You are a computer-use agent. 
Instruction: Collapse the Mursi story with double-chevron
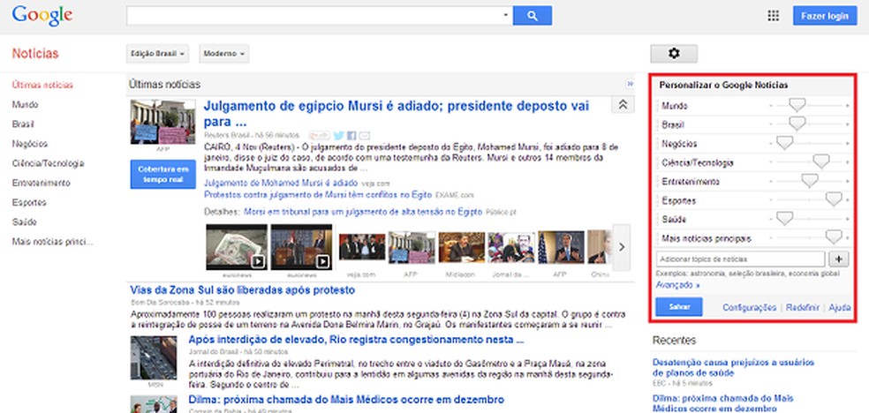tap(623, 104)
